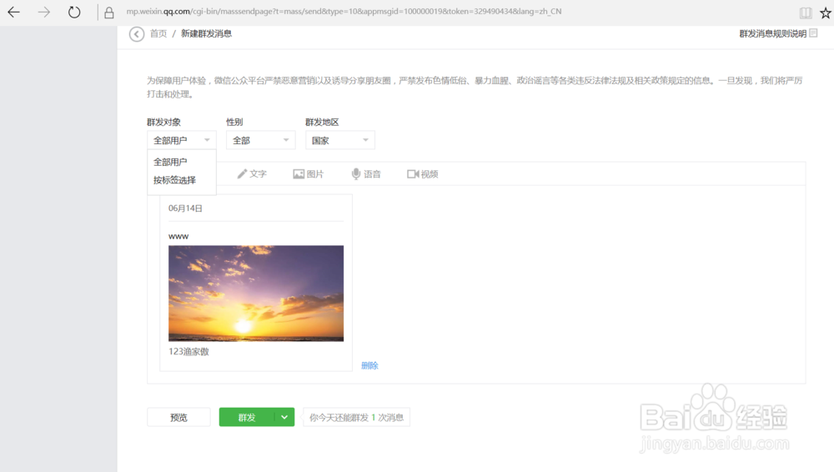Click the 06月14日 date on the card
This screenshot has width=834, height=472.
click(185, 208)
